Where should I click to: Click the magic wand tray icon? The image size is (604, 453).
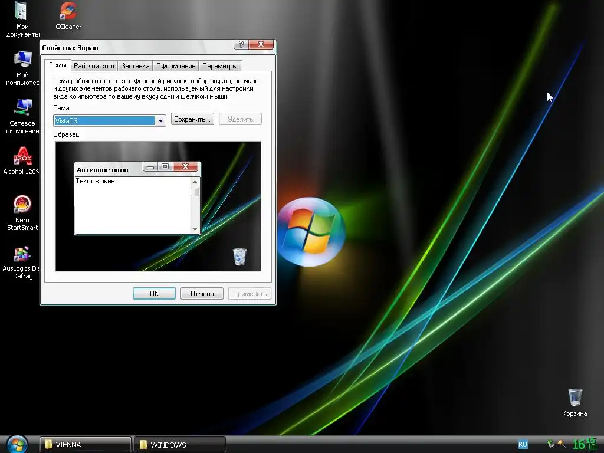pyautogui.click(x=562, y=444)
